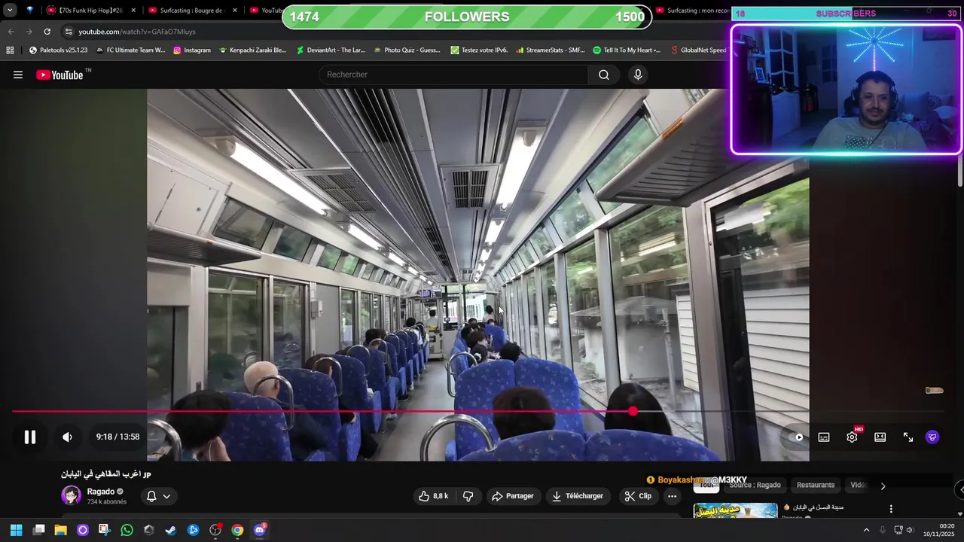This screenshot has height=542, width=964.
Task: Open notification bell dropdown for Ragado
Action: point(158,496)
